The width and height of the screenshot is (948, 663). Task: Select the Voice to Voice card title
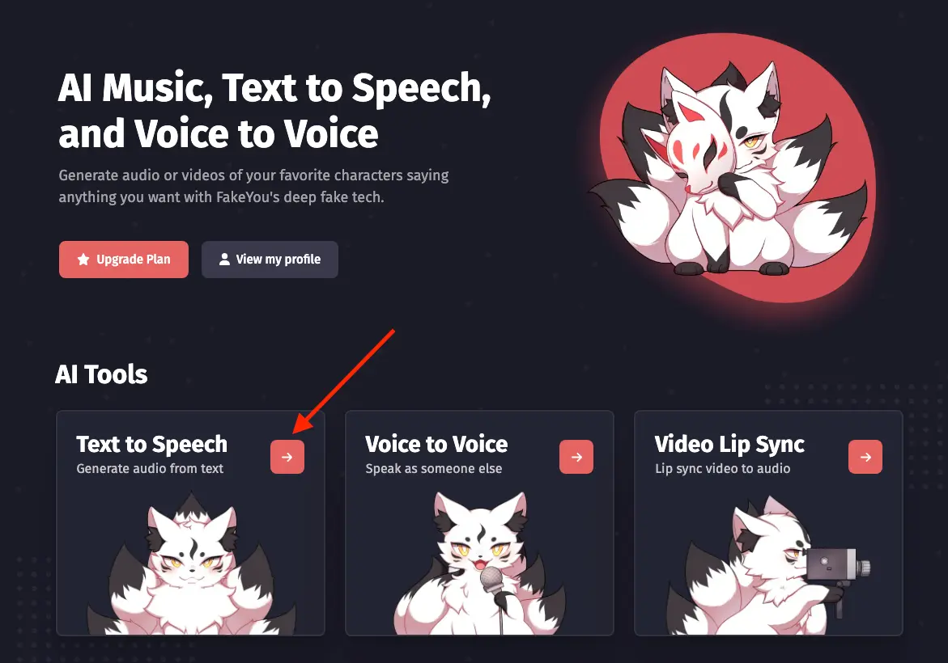436,445
